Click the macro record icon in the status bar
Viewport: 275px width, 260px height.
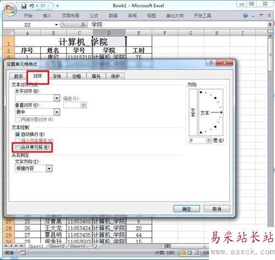(23, 253)
